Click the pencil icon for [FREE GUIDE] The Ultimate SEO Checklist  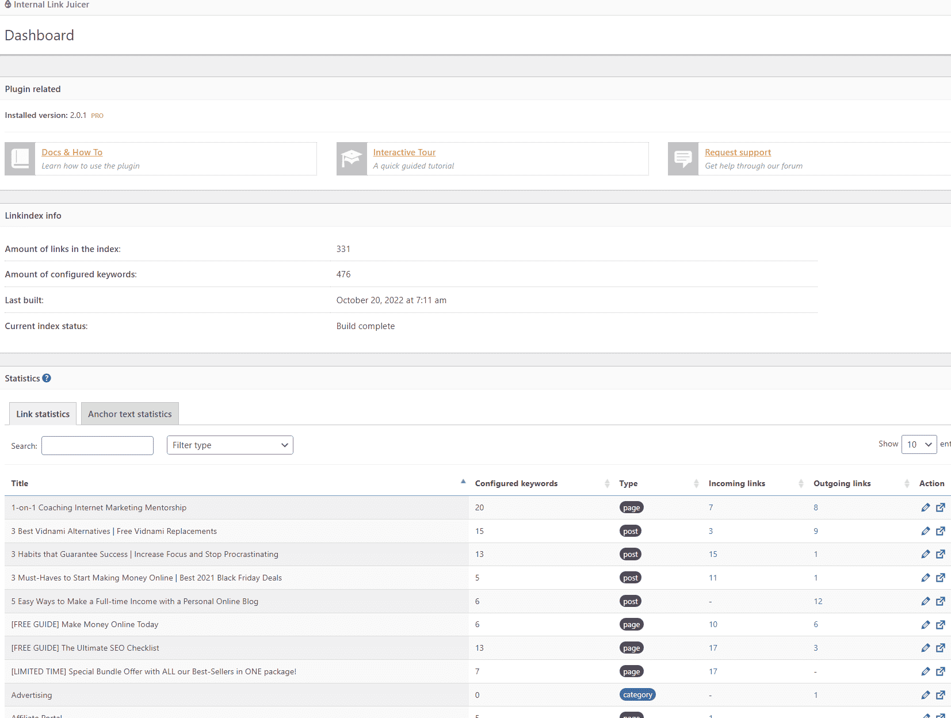926,648
